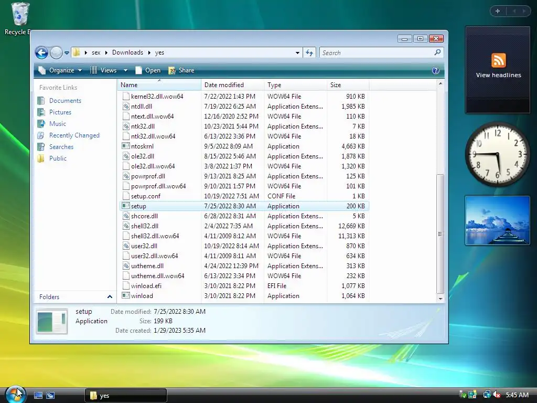Screen dimensions: 537x403
Task: Open the recent pages dropdown arrow
Action: [x=67, y=53]
